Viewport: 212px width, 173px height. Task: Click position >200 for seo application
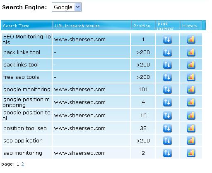coord(143,141)
